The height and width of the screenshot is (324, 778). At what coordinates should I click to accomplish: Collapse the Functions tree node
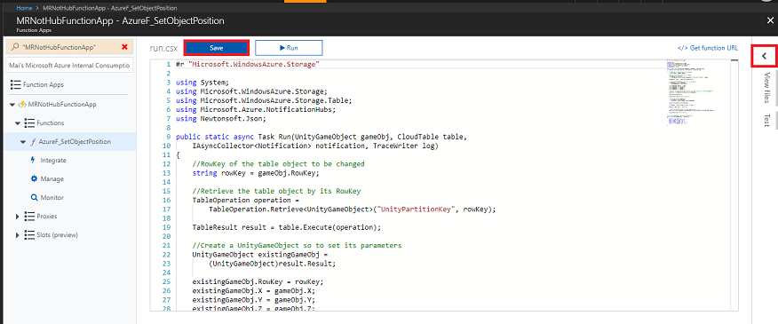[18, 122]
